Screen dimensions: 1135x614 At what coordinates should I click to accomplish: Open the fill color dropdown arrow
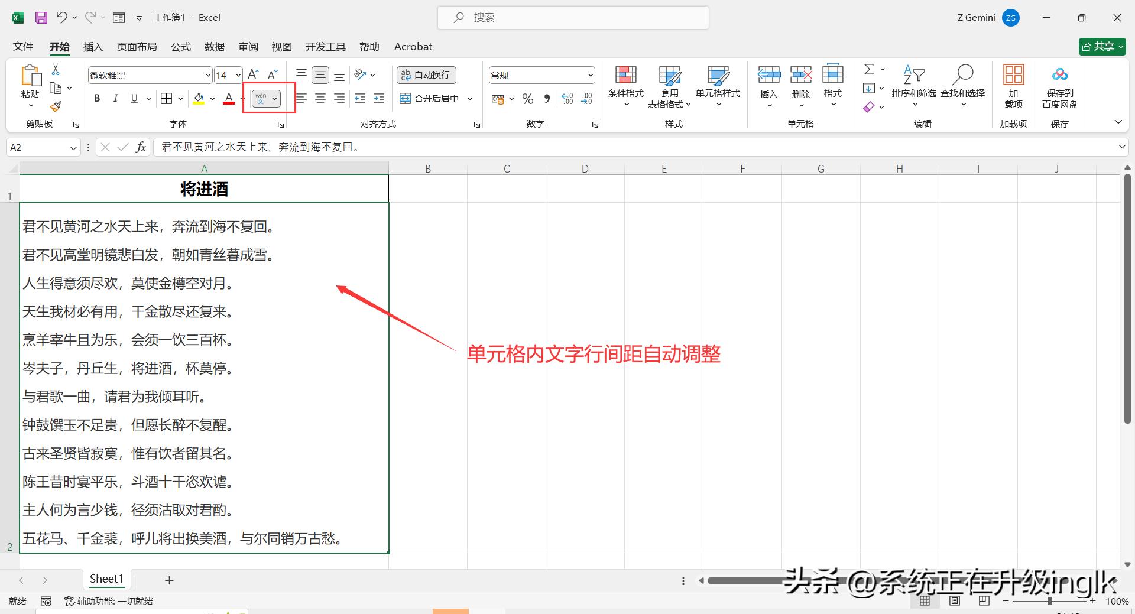pyautogui.click(x=212, y=98)
